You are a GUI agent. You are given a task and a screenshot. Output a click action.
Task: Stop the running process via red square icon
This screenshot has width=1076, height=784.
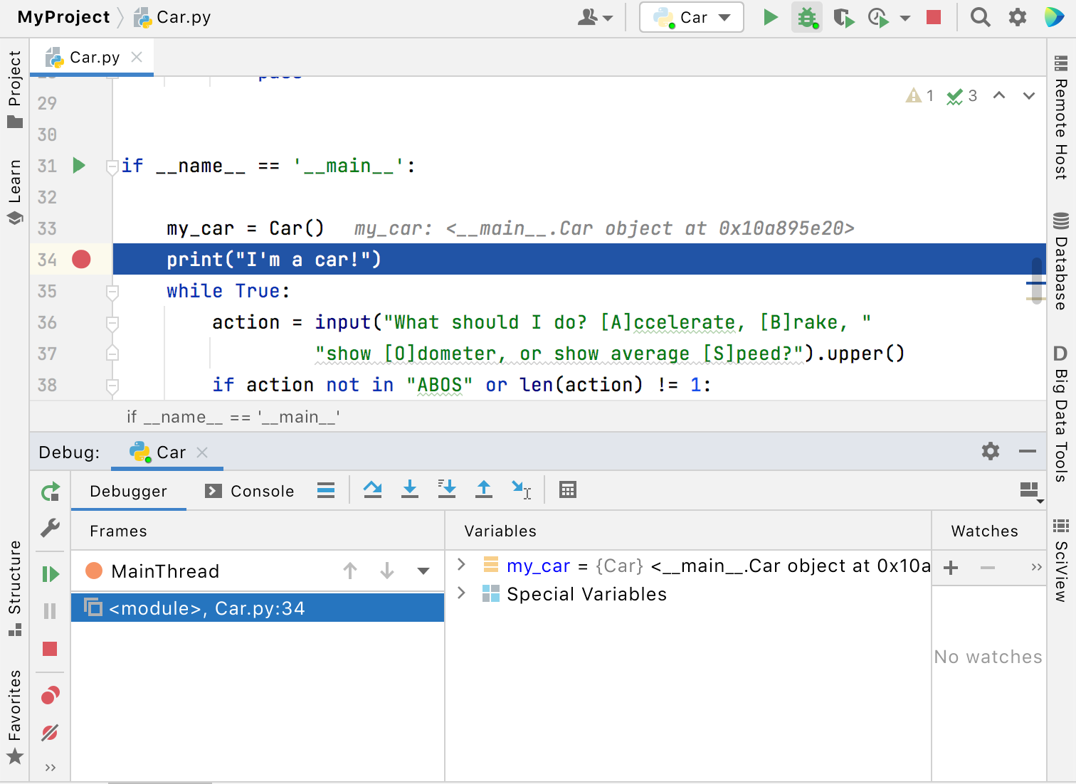click(933, 17)
